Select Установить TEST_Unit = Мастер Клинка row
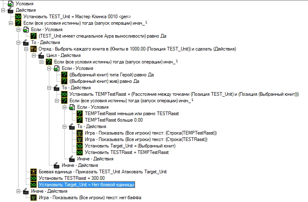Screen dimensions: 308x202 point(77,17)
